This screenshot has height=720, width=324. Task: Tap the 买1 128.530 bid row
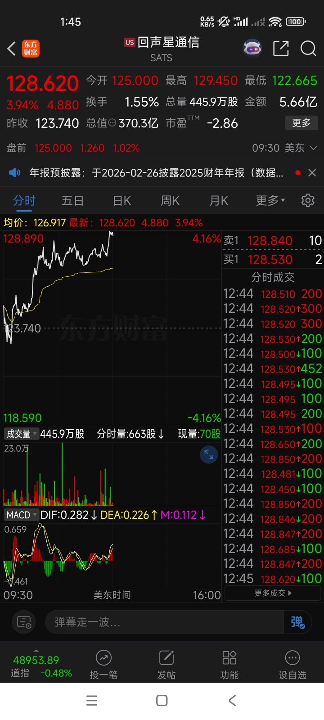273,260
